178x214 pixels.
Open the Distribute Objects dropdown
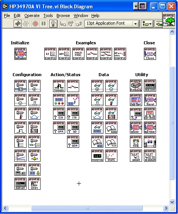[159, 24]
